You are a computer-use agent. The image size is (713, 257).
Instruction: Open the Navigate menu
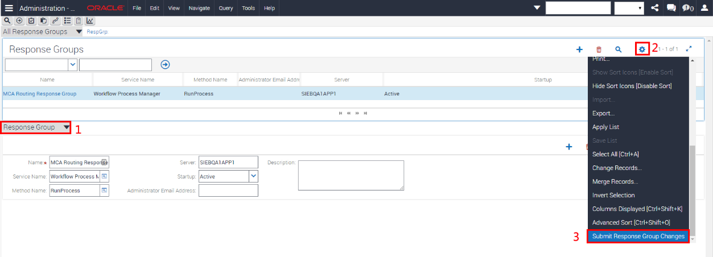(x=199, y=8)
